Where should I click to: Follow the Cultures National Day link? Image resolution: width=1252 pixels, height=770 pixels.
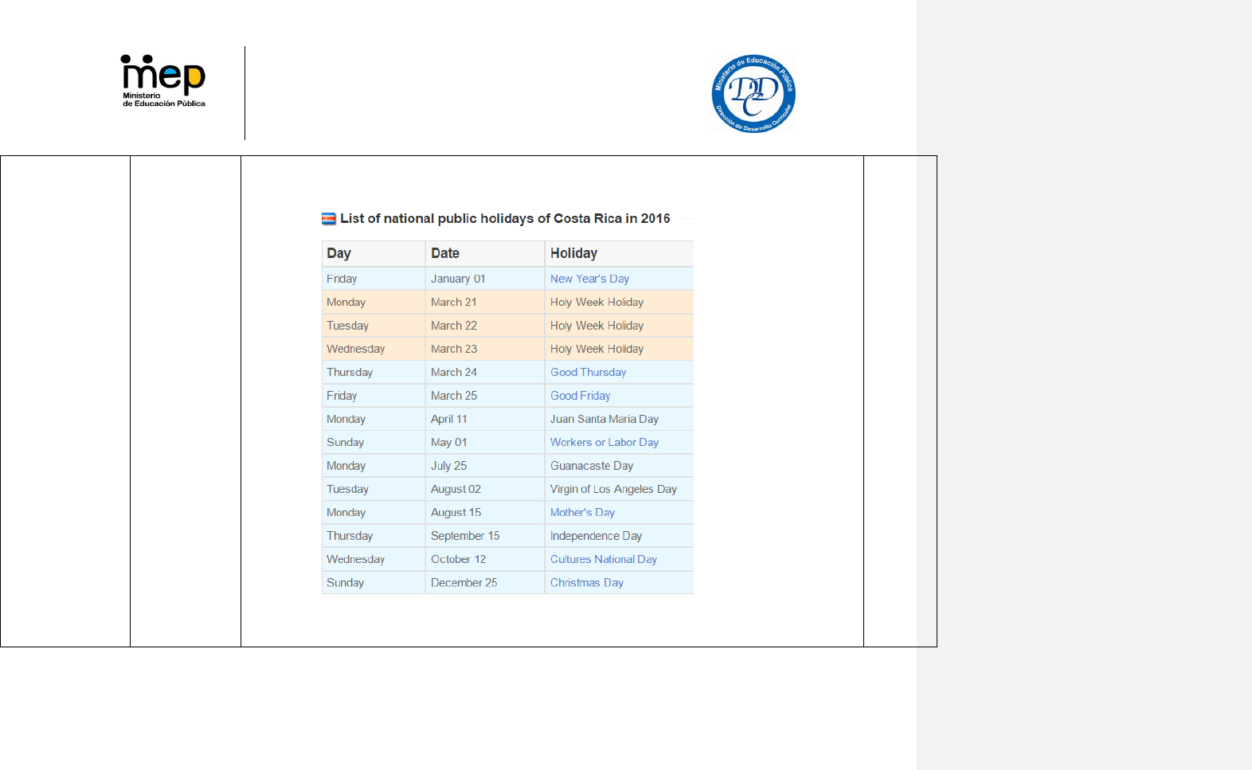pyautogui.click(x=603, y=559)
